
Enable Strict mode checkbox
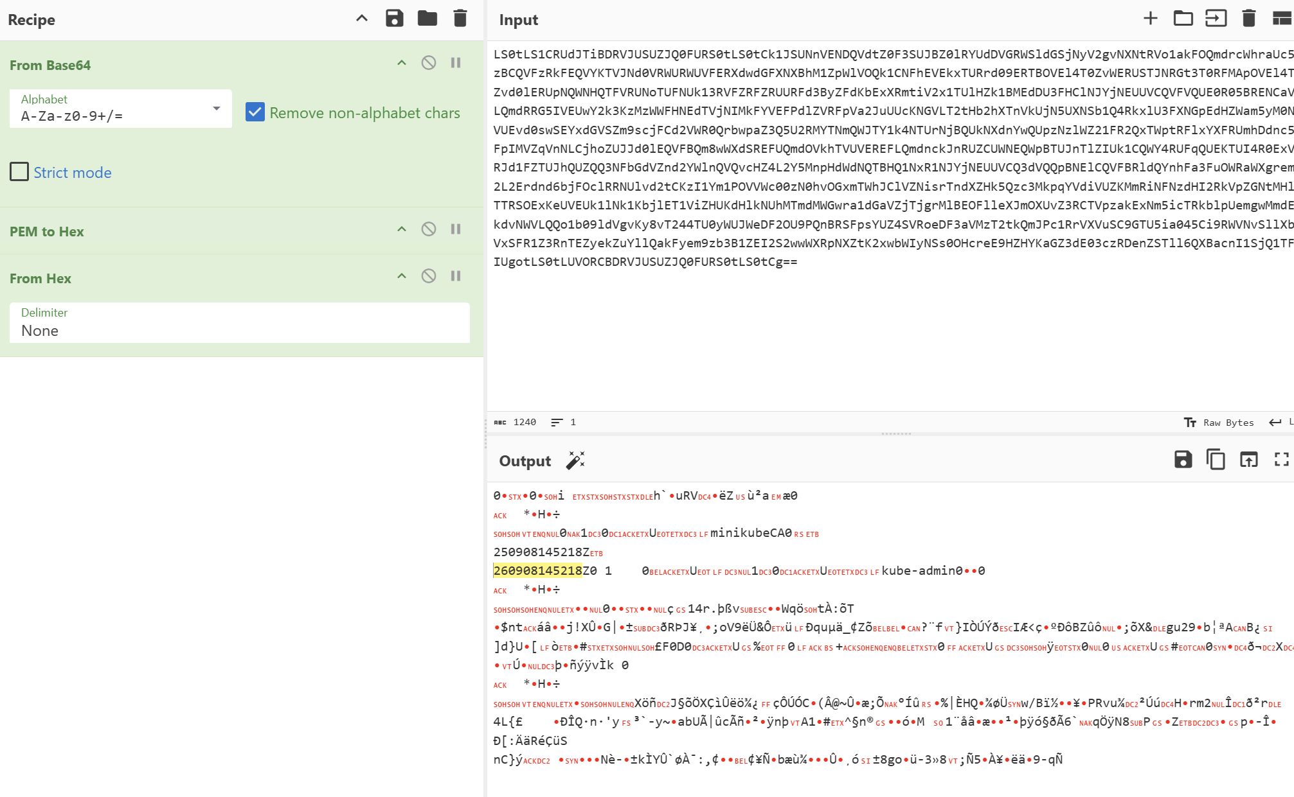point(19,172)
